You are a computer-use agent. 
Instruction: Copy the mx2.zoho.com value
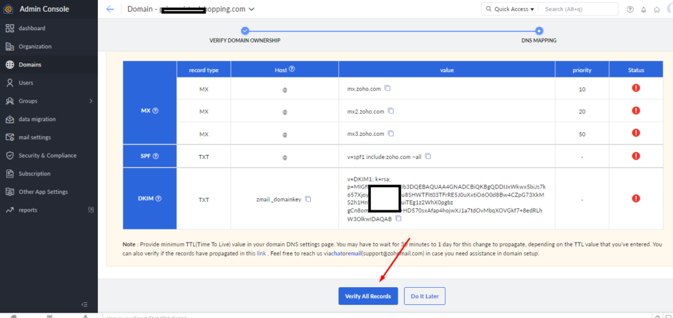tap(390, 111)
